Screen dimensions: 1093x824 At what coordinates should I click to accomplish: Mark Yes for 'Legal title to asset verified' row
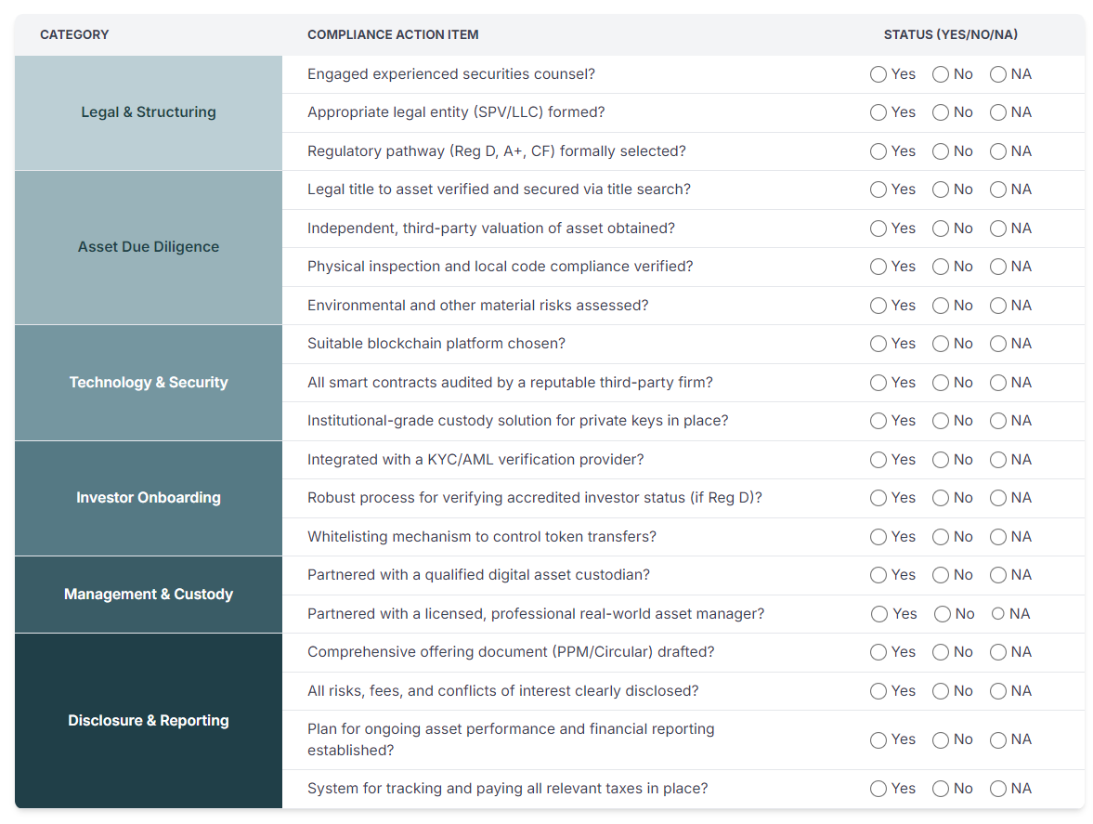878,190
